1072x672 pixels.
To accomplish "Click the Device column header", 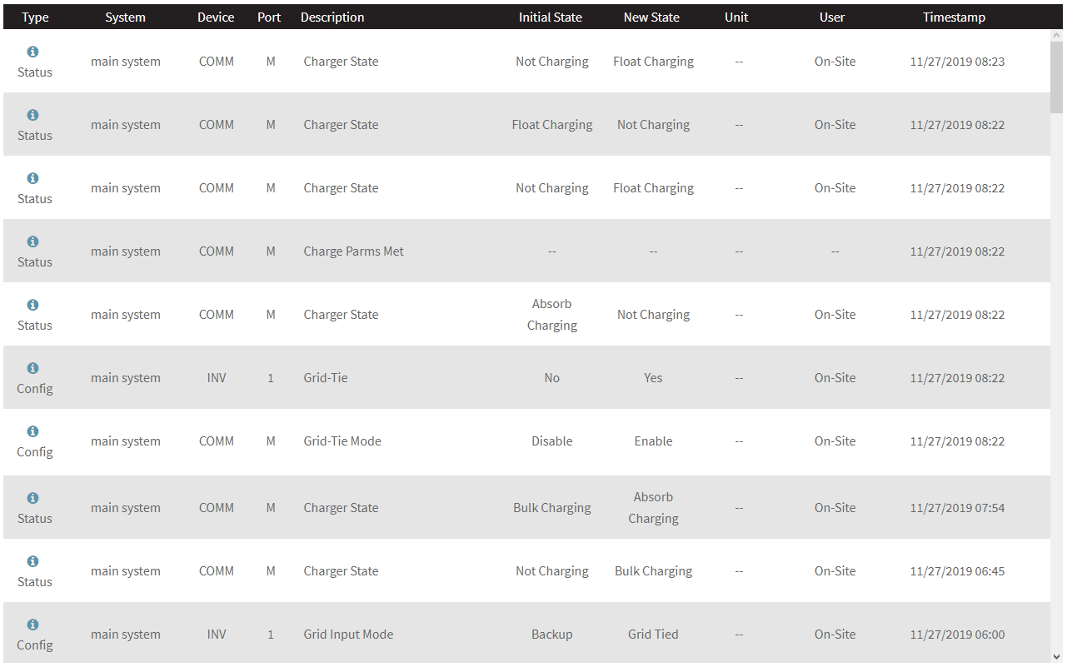I will pos(216,17).
